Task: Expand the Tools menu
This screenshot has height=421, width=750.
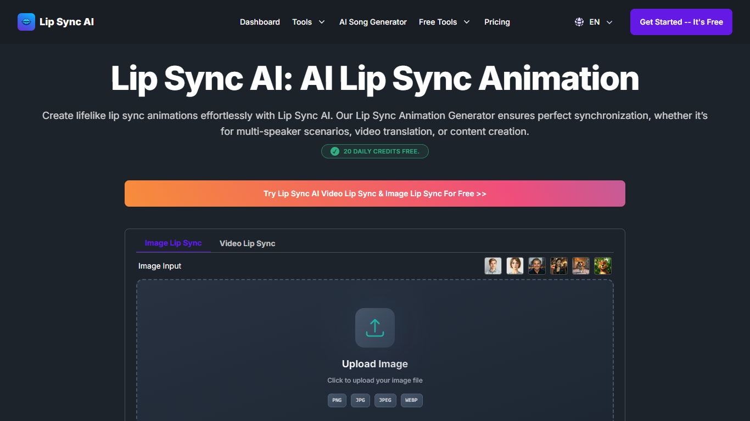Action: (309, 22)
